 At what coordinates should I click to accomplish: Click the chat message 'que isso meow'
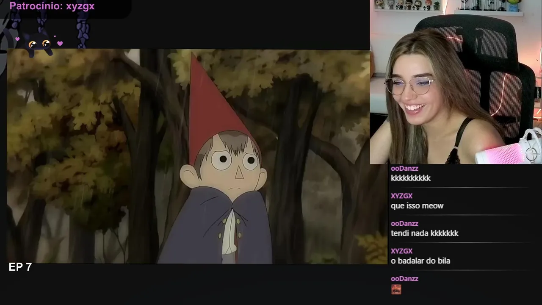(417, 206)
